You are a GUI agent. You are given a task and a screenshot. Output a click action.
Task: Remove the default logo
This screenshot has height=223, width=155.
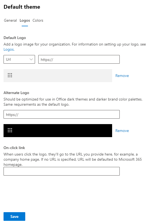[122, 76]
